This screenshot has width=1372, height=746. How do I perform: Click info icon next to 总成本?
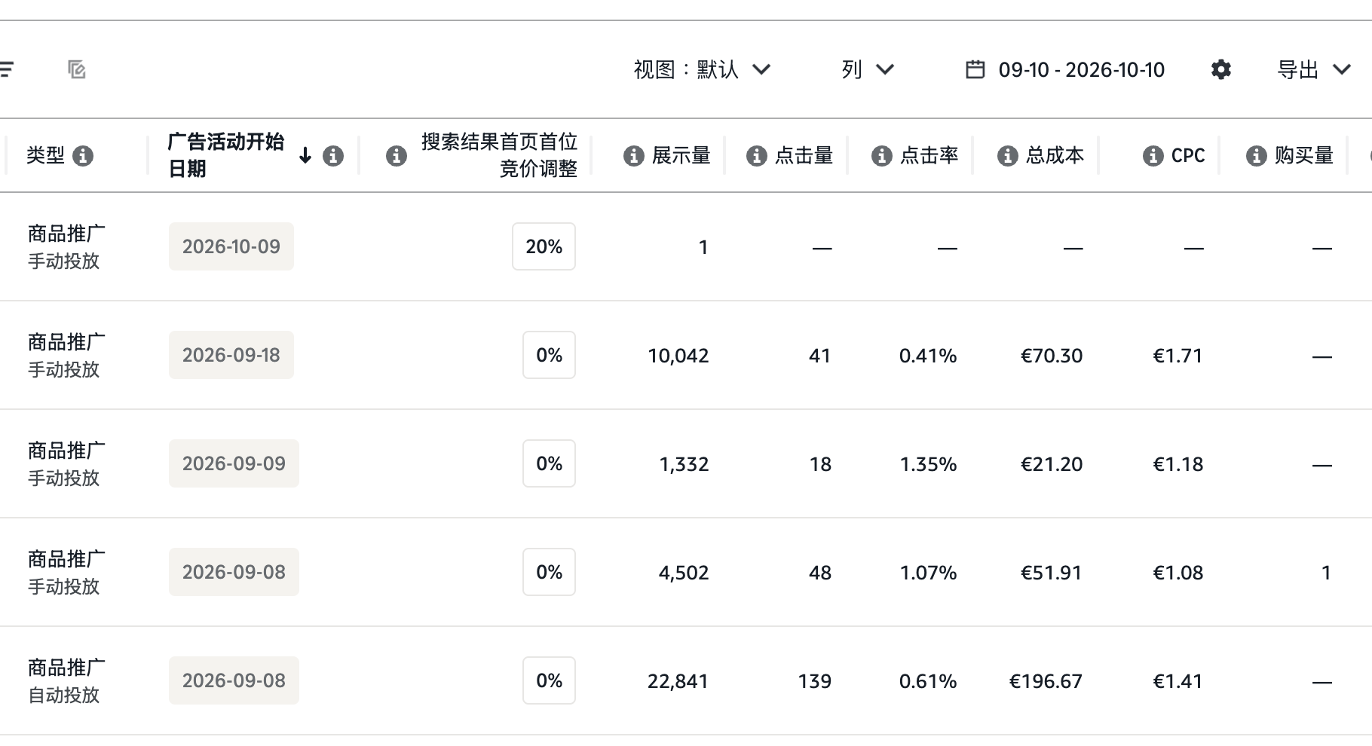(1008, 156)
